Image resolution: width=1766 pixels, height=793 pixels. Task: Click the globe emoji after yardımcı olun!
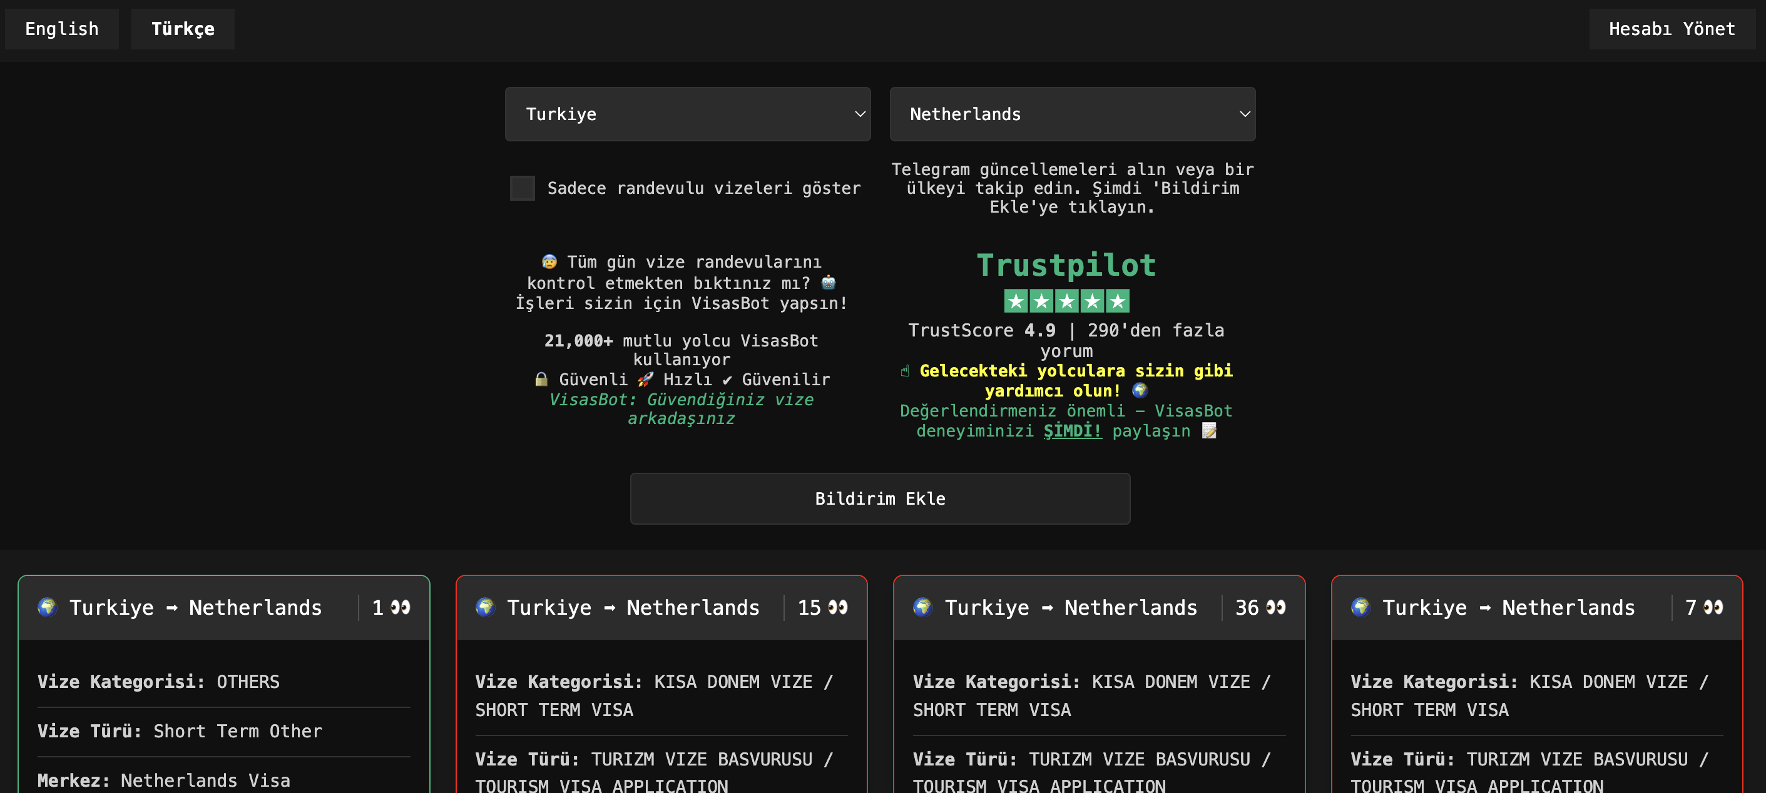[x=1140, y=390]
